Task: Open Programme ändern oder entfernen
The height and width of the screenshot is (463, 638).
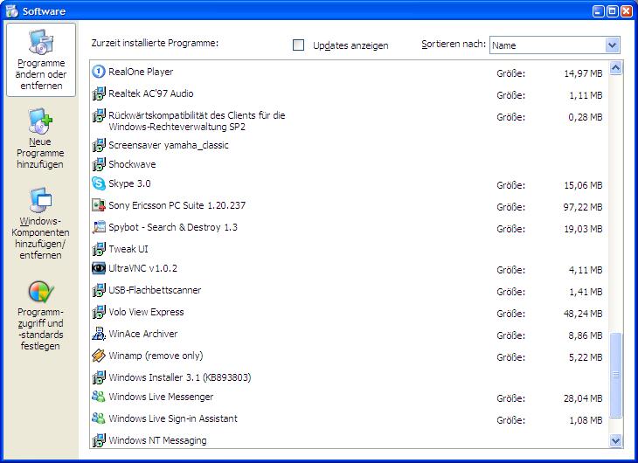Action: pos(41,59)
